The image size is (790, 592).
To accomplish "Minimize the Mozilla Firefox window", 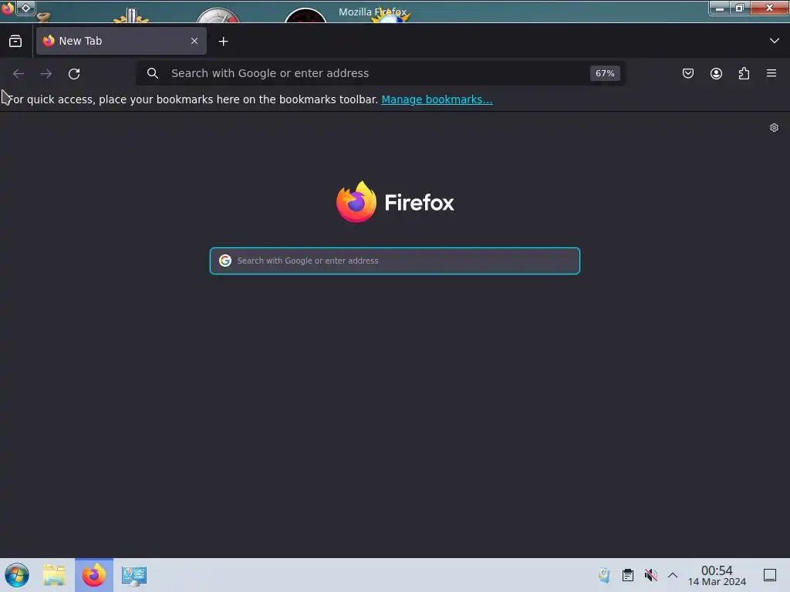I will pyautogui.click(x=720, y=8).
